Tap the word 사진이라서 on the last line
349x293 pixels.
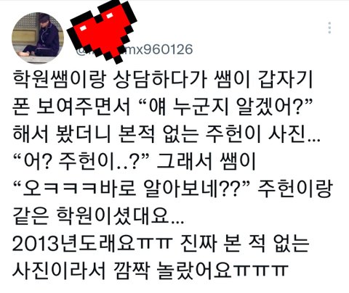tap(59, 270)
